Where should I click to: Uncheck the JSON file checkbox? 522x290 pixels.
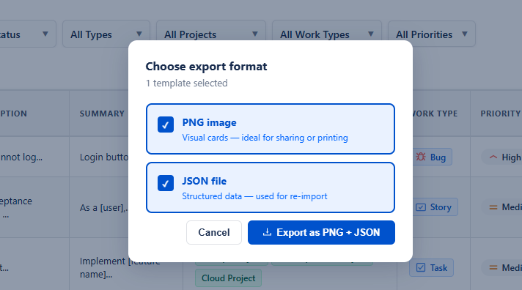coord(166,183)
